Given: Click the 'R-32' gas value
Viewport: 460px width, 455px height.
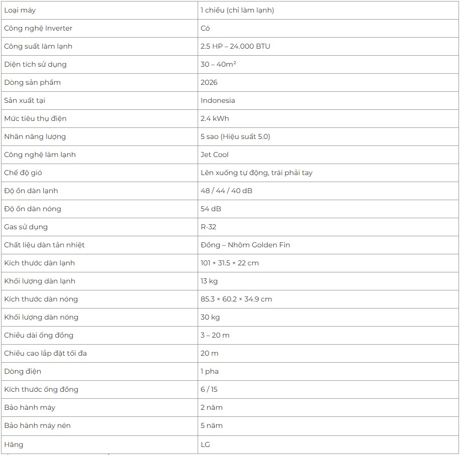Looking at the screenshot, I should click(209, 227).
